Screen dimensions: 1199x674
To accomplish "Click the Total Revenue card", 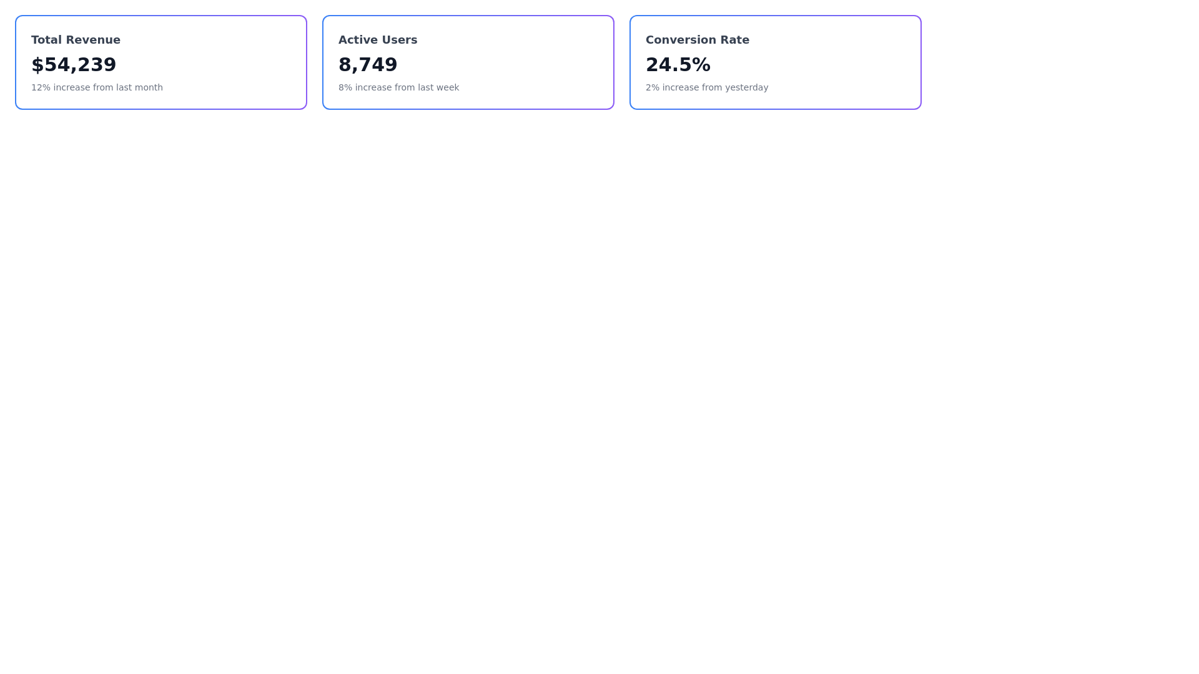I will pos(160,62).
